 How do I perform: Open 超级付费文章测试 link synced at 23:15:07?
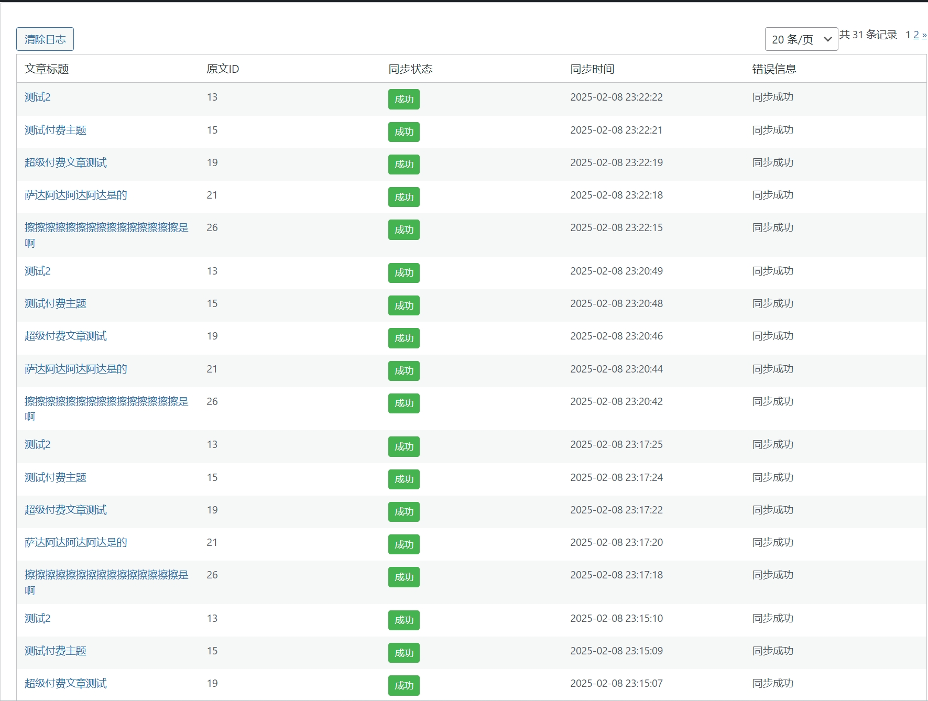(x=65, y=683)
